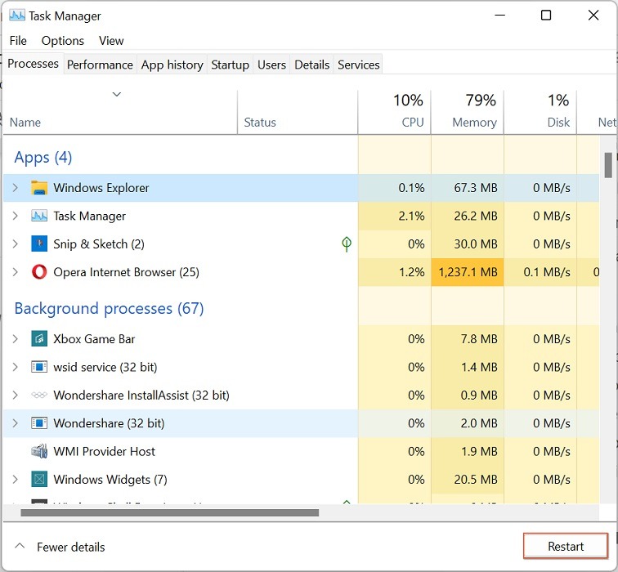618x572 pixels.
Task: Click the 20.5 MB Windows Widgets memory cell
Action: click(x=468, y=479)
